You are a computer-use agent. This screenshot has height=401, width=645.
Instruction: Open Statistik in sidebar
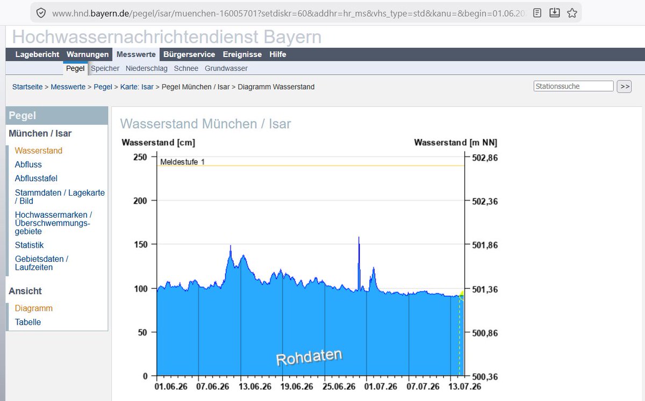30,245
